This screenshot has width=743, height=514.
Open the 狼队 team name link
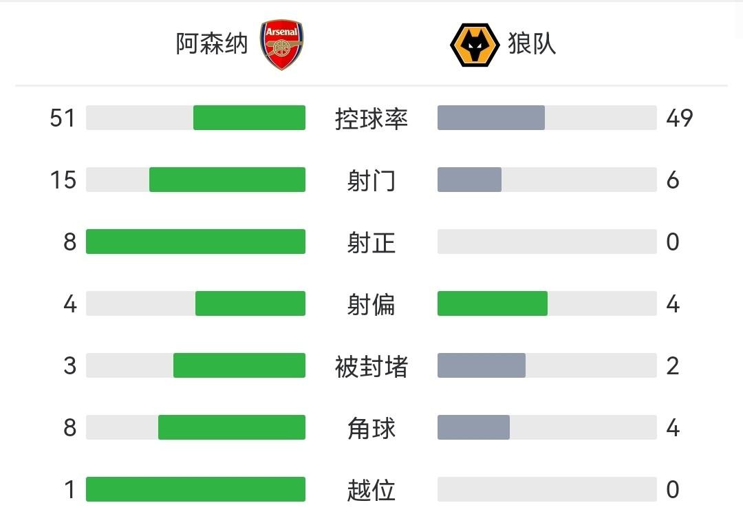click(x=532, y=44)
